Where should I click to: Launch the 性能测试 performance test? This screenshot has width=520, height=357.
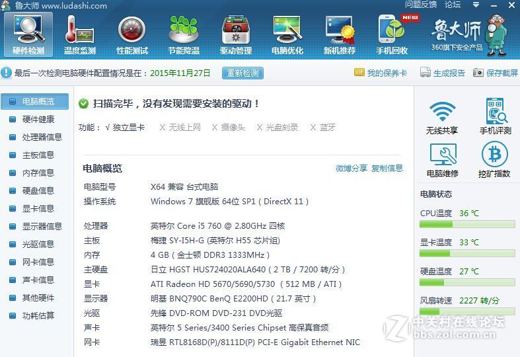131,35
